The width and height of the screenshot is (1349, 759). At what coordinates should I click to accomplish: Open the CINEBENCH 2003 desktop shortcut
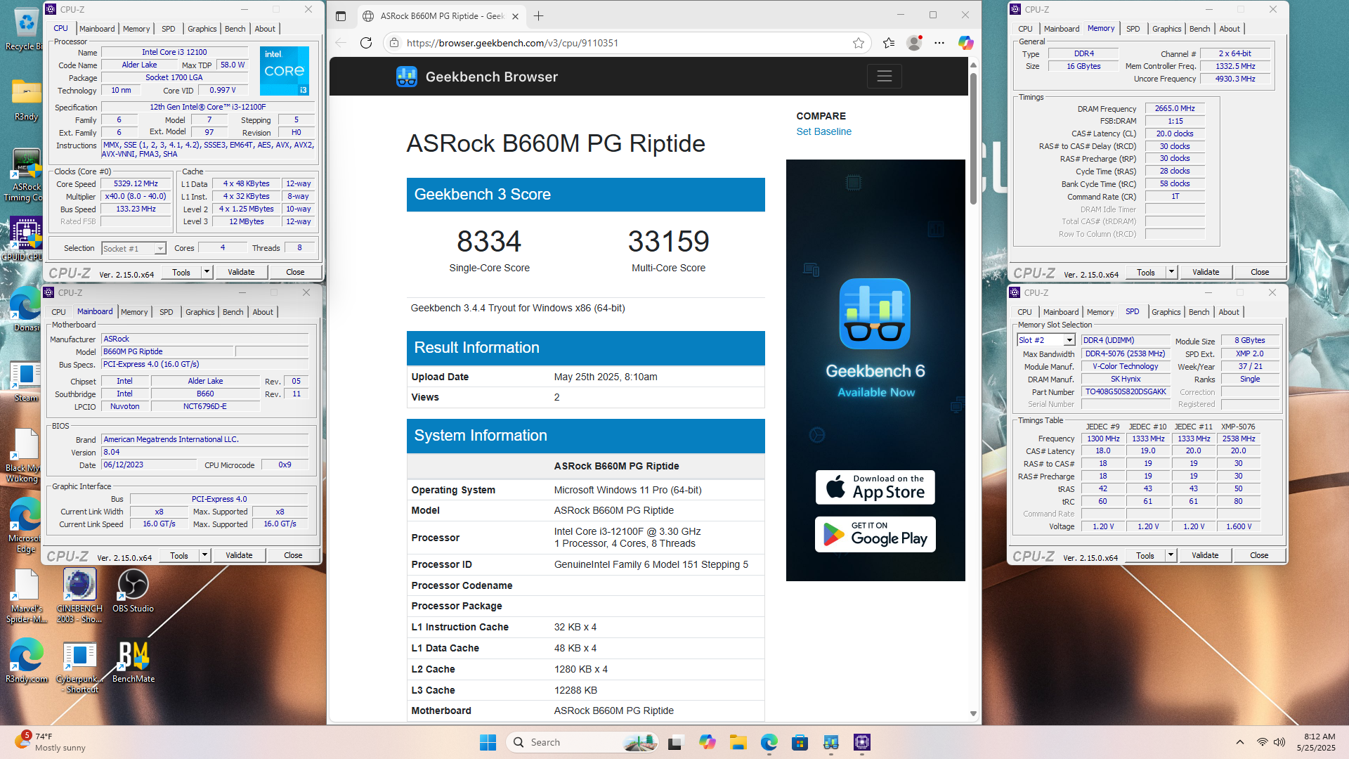point(79,596)
